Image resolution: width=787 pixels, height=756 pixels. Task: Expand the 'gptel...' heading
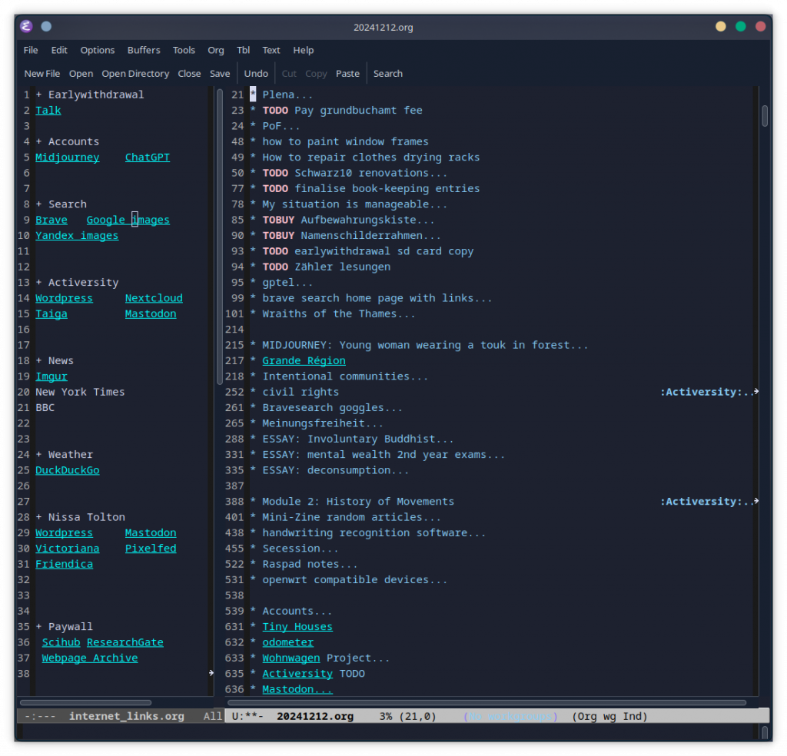coord(287,283)
